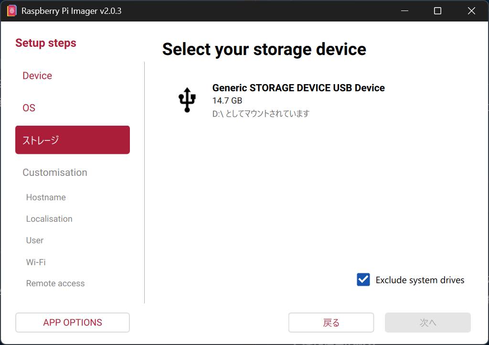Close the Raspberry Pi Imager window
Screen dimensions: 489x345
[x=471, y=11]
